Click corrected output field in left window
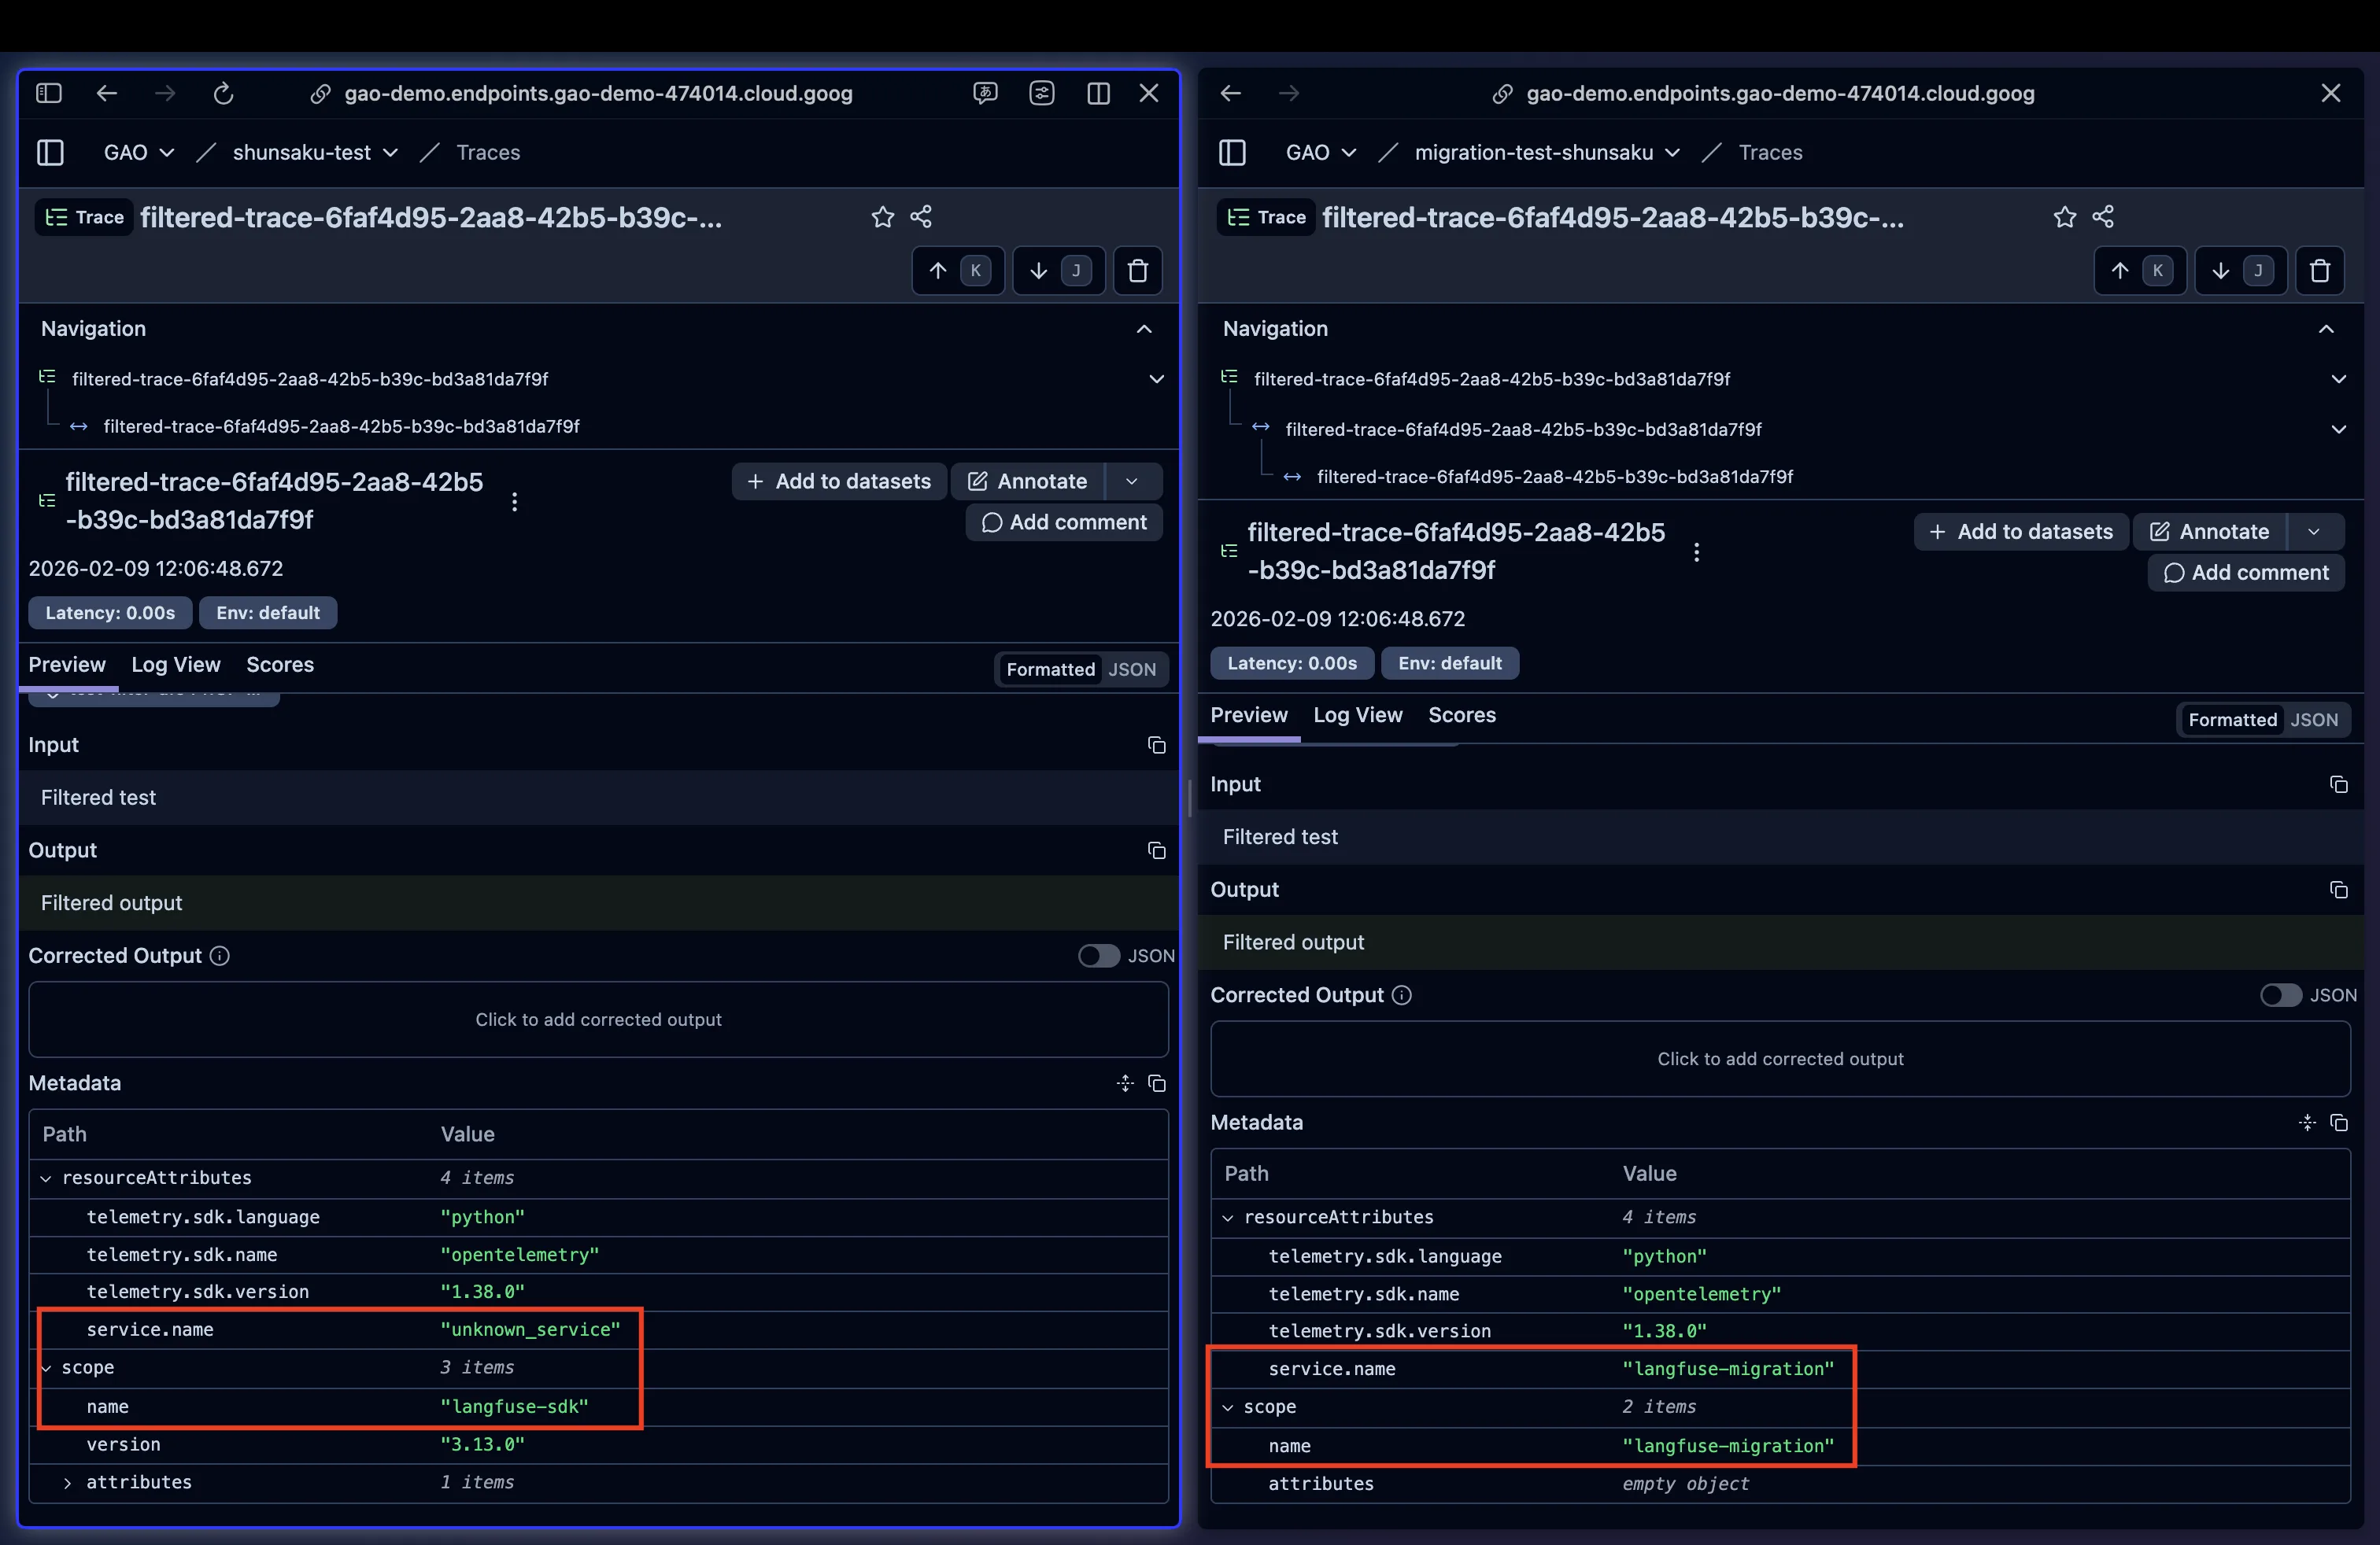Screen dimensions: 2380x1545 point(598,1020)
